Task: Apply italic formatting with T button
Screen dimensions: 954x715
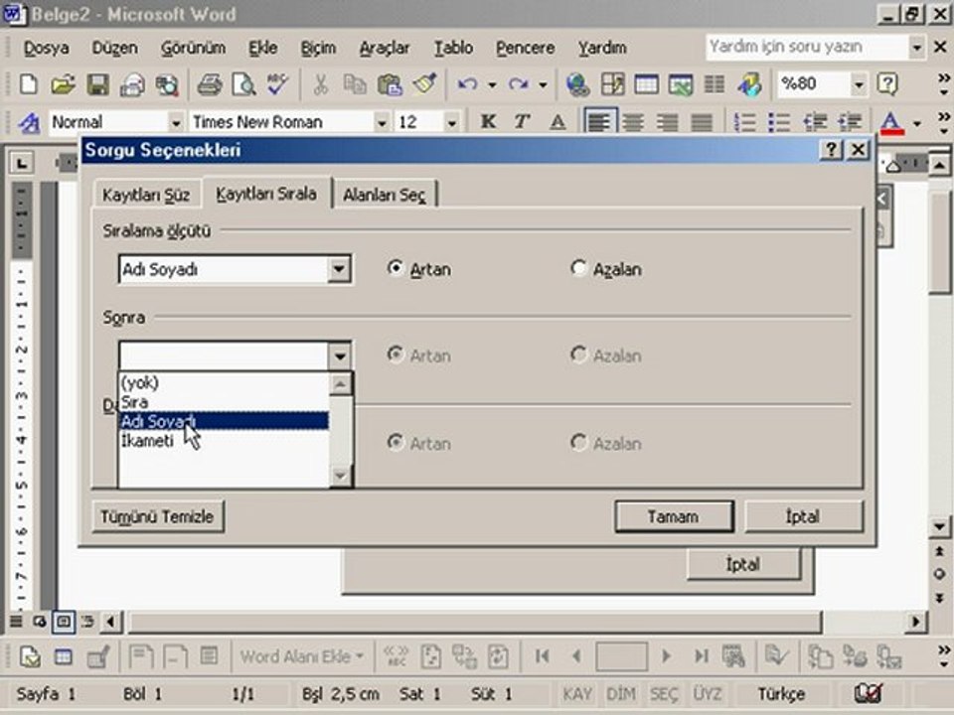Action: (x=522, y=122)
